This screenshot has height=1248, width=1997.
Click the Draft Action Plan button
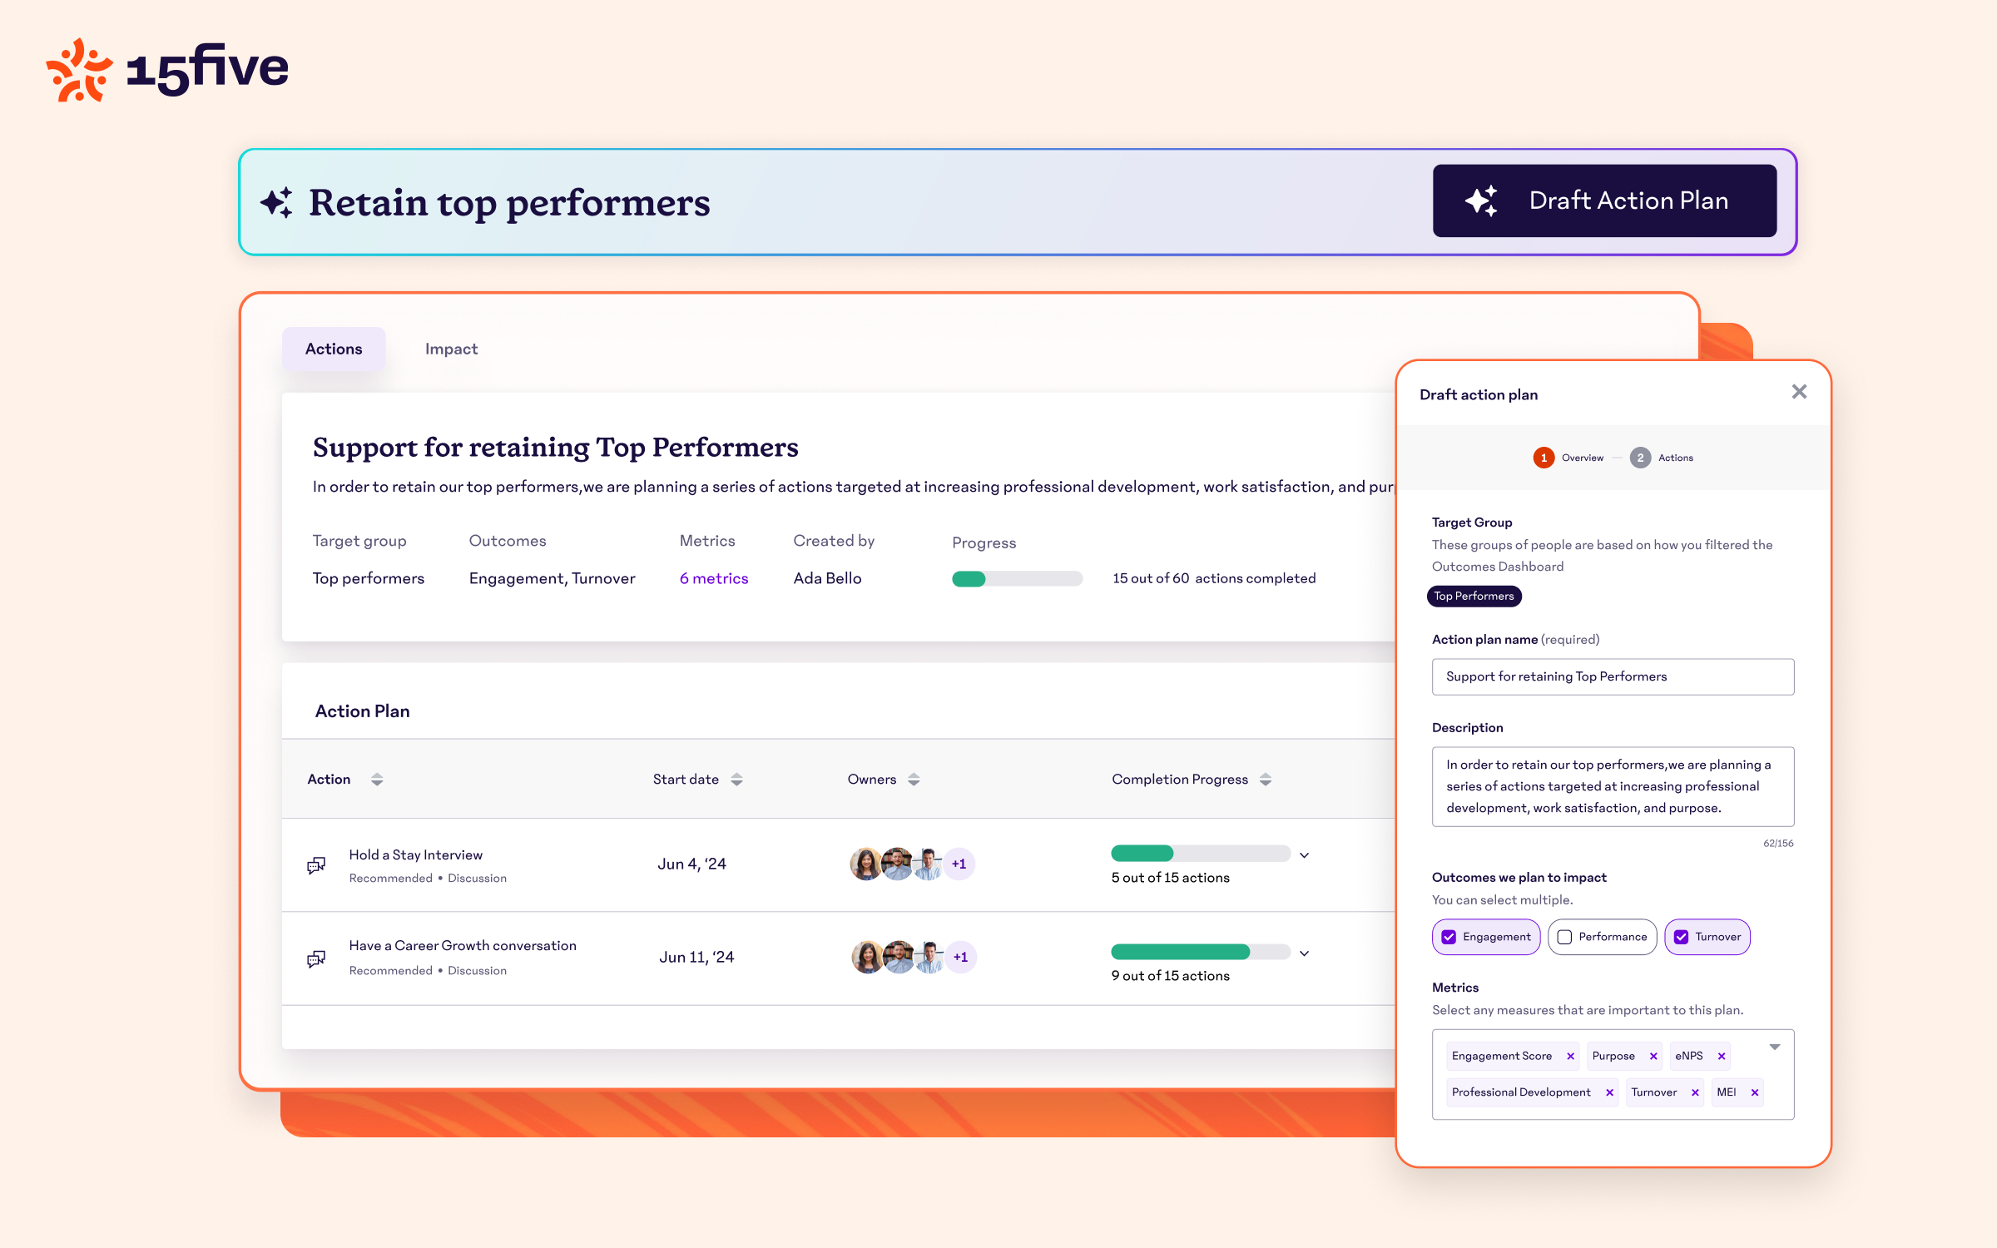point(1603,201)
